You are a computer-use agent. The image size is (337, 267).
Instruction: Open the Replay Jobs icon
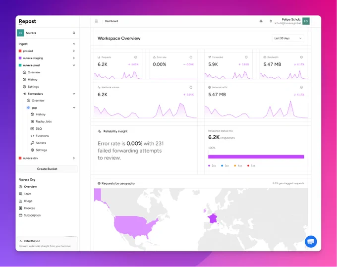click(x=32, y=121)
